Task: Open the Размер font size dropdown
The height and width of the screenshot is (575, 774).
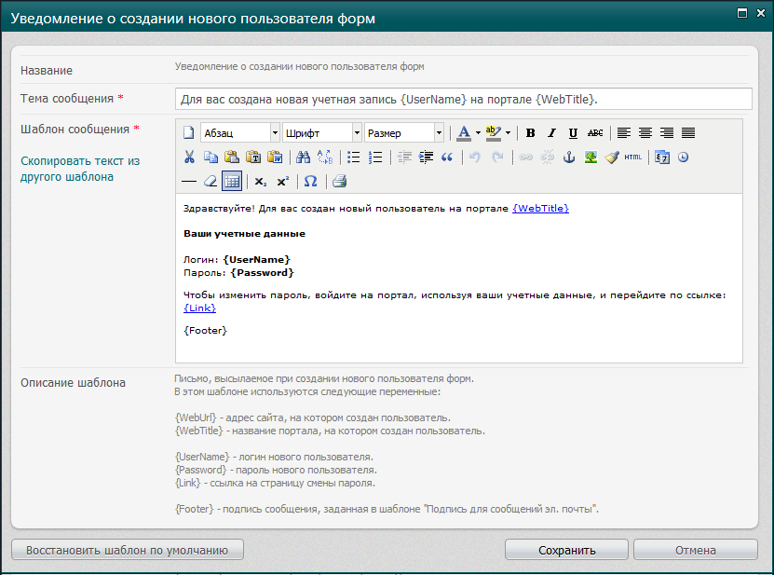Action: coord(404,133)
